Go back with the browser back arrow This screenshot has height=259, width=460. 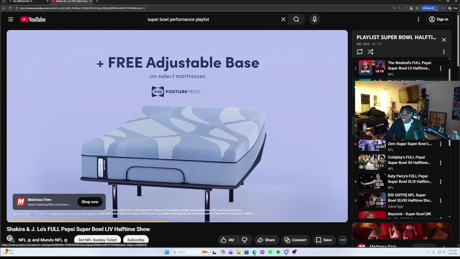point(4,8)
